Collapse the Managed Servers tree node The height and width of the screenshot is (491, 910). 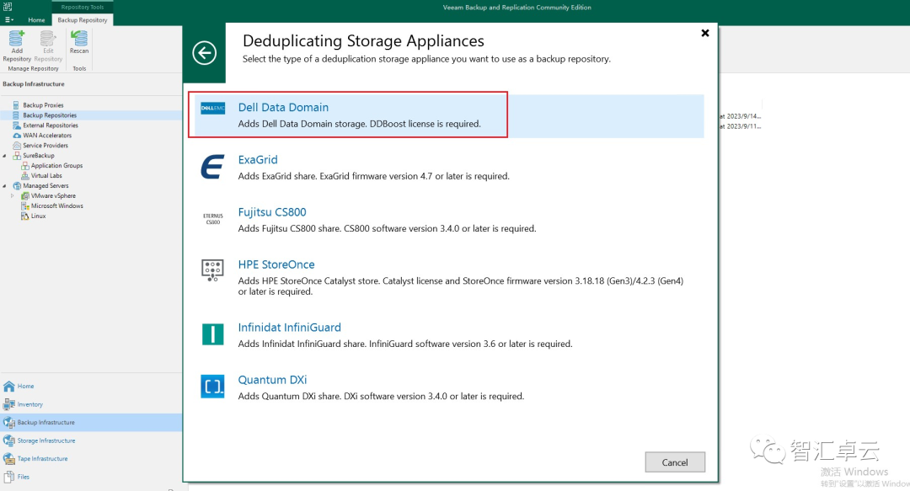tap(3, 185)
